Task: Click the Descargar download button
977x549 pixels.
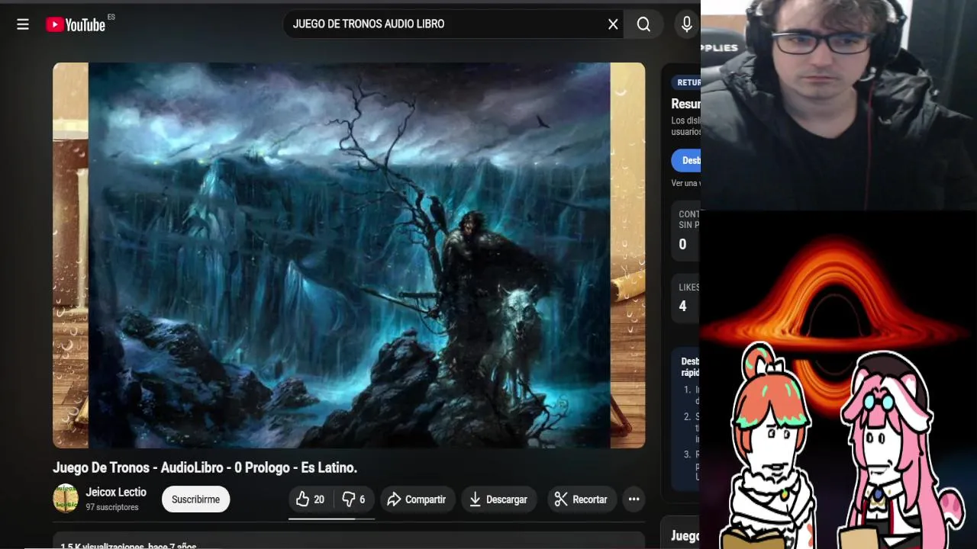Action: [x=499, y=499]
